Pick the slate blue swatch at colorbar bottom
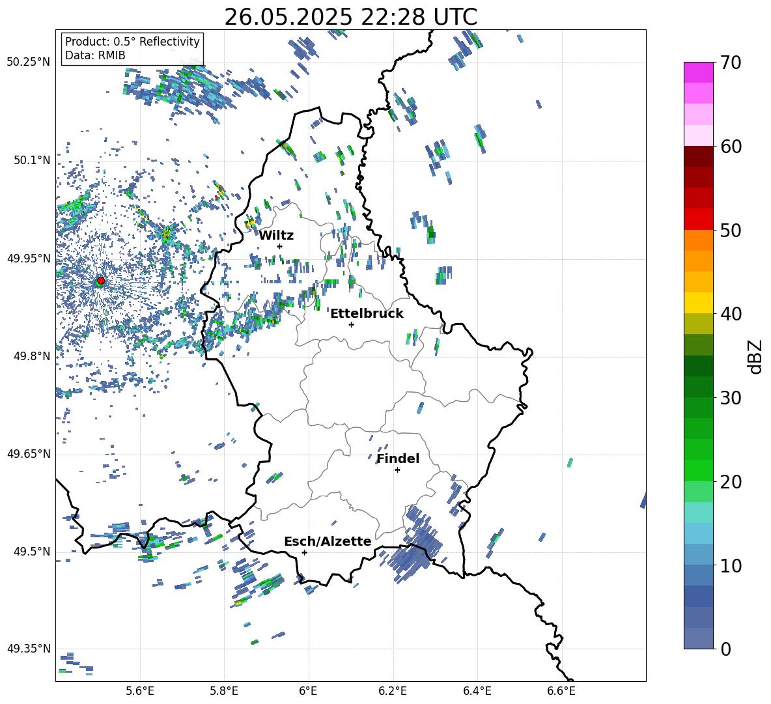 coord(698,638)
